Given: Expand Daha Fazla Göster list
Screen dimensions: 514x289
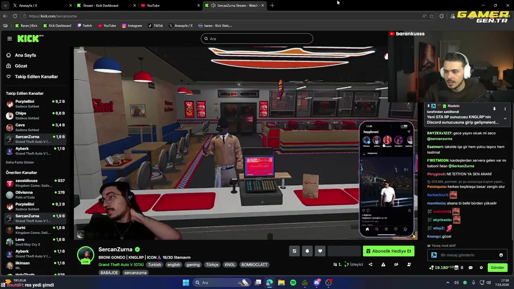Looking at the screenshot, I should click(x=20, y=162).
